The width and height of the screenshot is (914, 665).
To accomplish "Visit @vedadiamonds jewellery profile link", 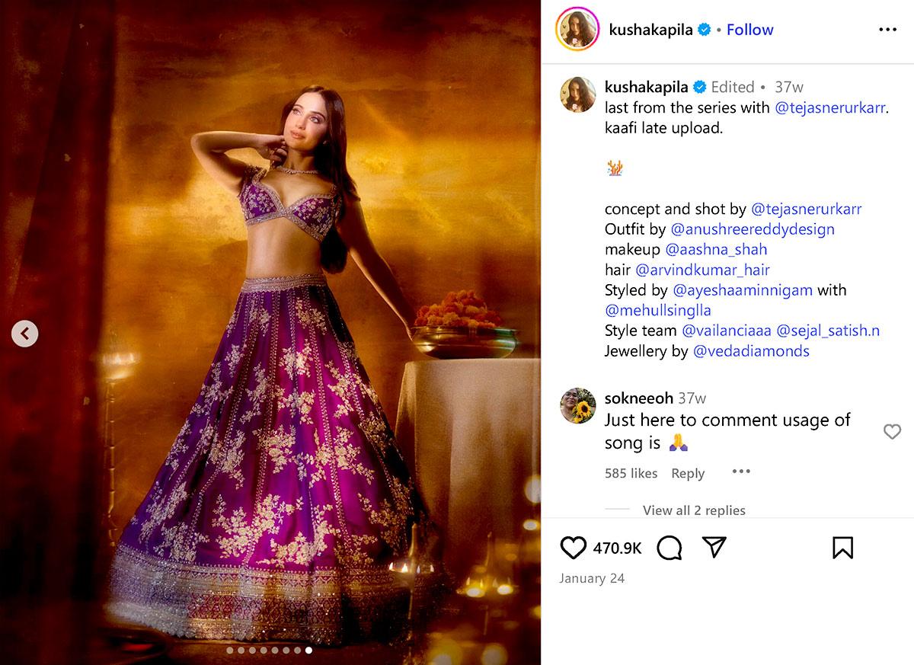I will point(751,351).
